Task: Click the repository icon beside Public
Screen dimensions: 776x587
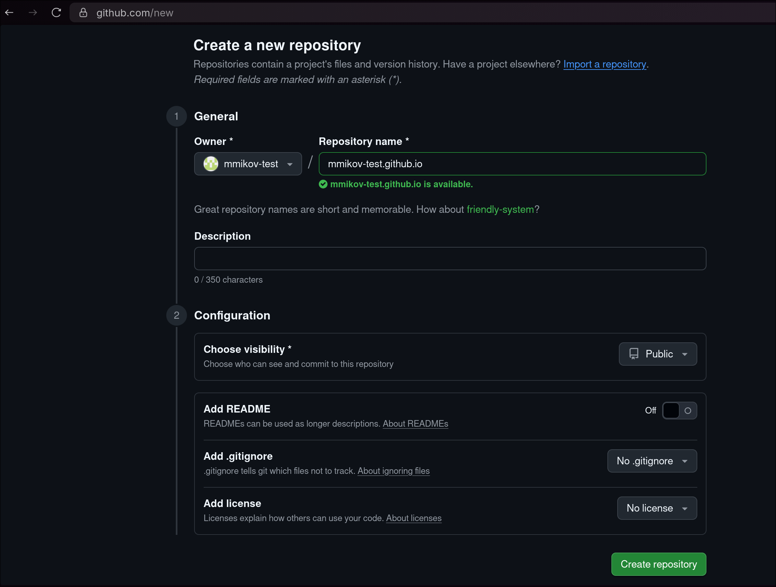Action: click(634, 354)
